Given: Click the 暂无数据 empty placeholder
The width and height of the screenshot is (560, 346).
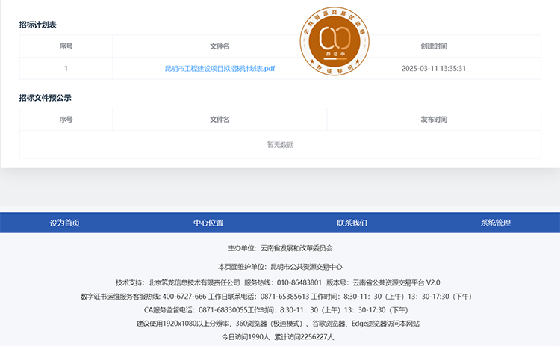Looking at the screenshot, I should click(x=280, y=144).
